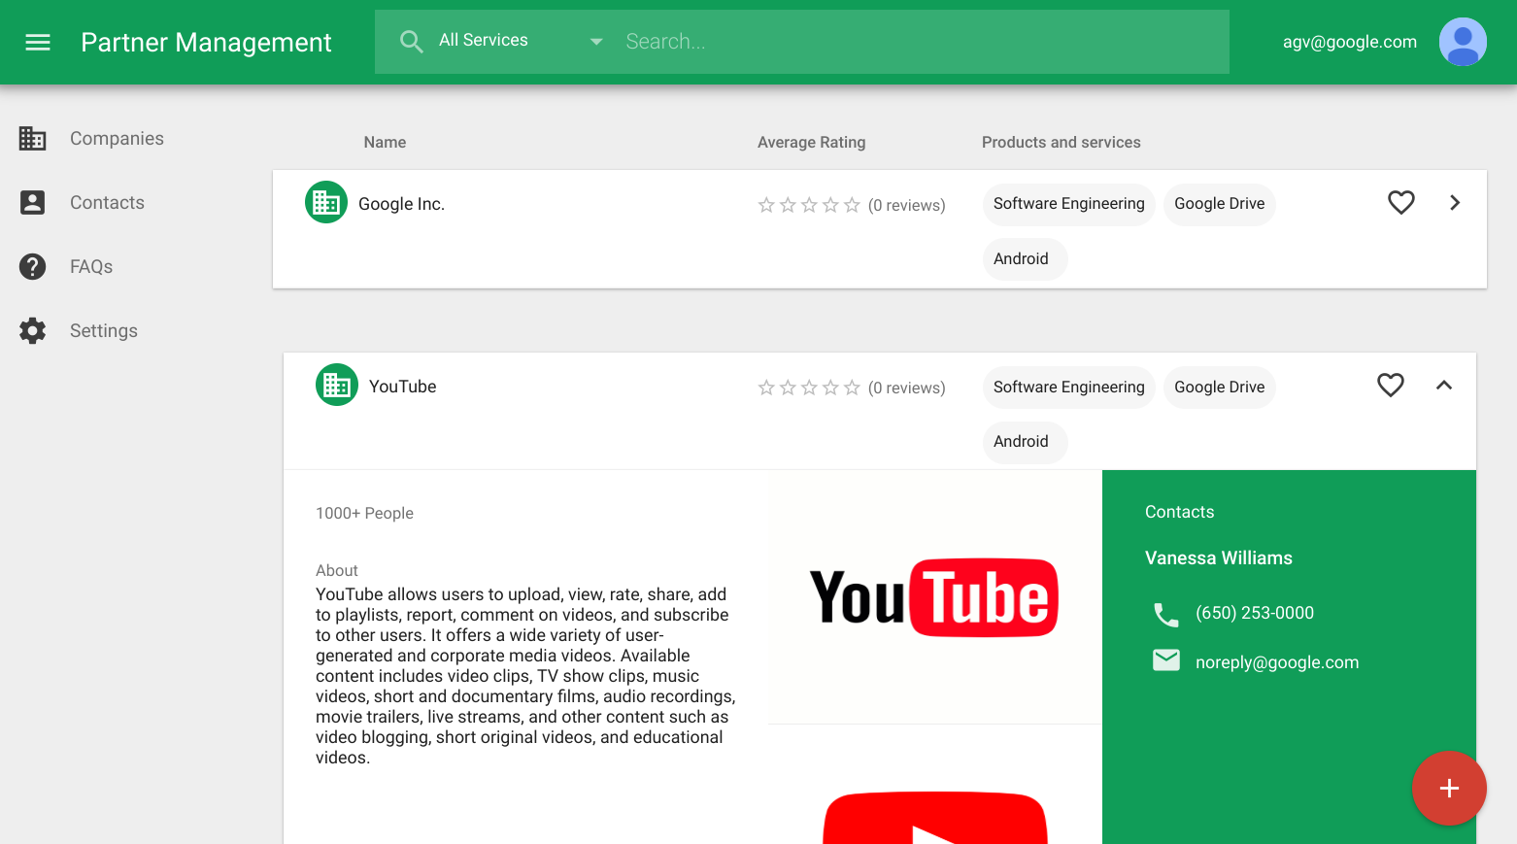Click the 1000+ People label

tap(364, 513)
